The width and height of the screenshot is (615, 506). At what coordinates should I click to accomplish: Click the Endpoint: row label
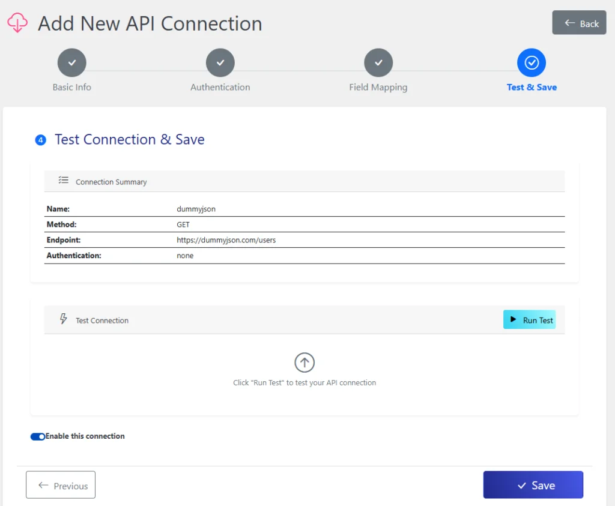click(x=64, y=240)
